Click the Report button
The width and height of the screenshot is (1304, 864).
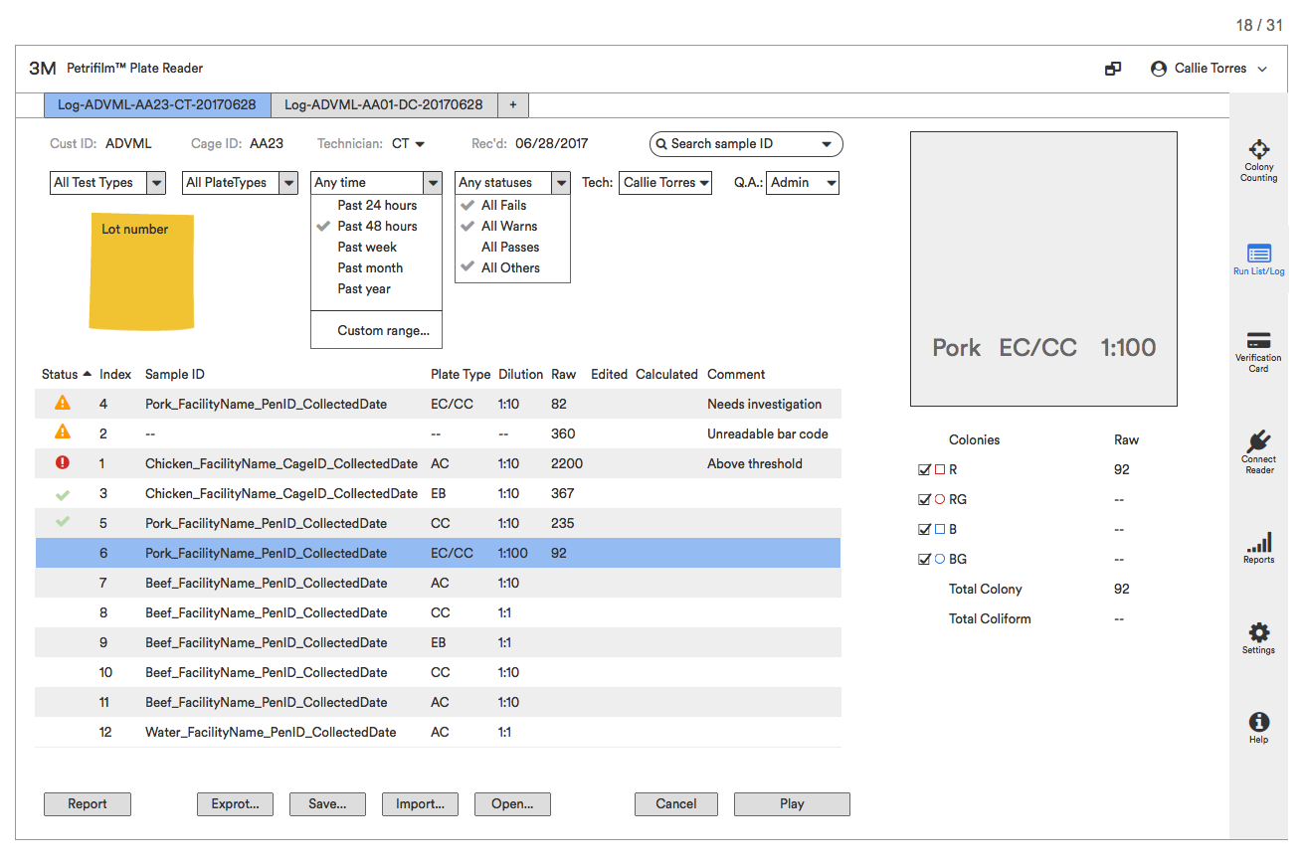(88, 804)
